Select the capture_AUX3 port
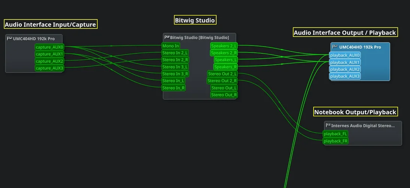 pos(50,68)
